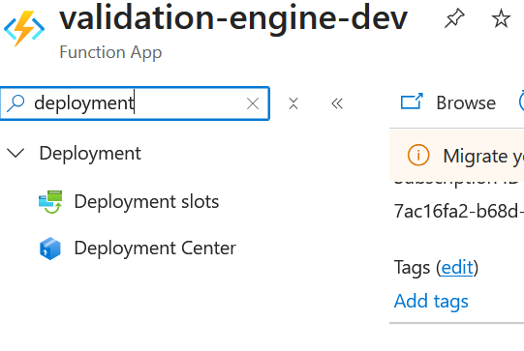Click the Add tags link
Screen dimensions: 524x351
tap(431, 302)
